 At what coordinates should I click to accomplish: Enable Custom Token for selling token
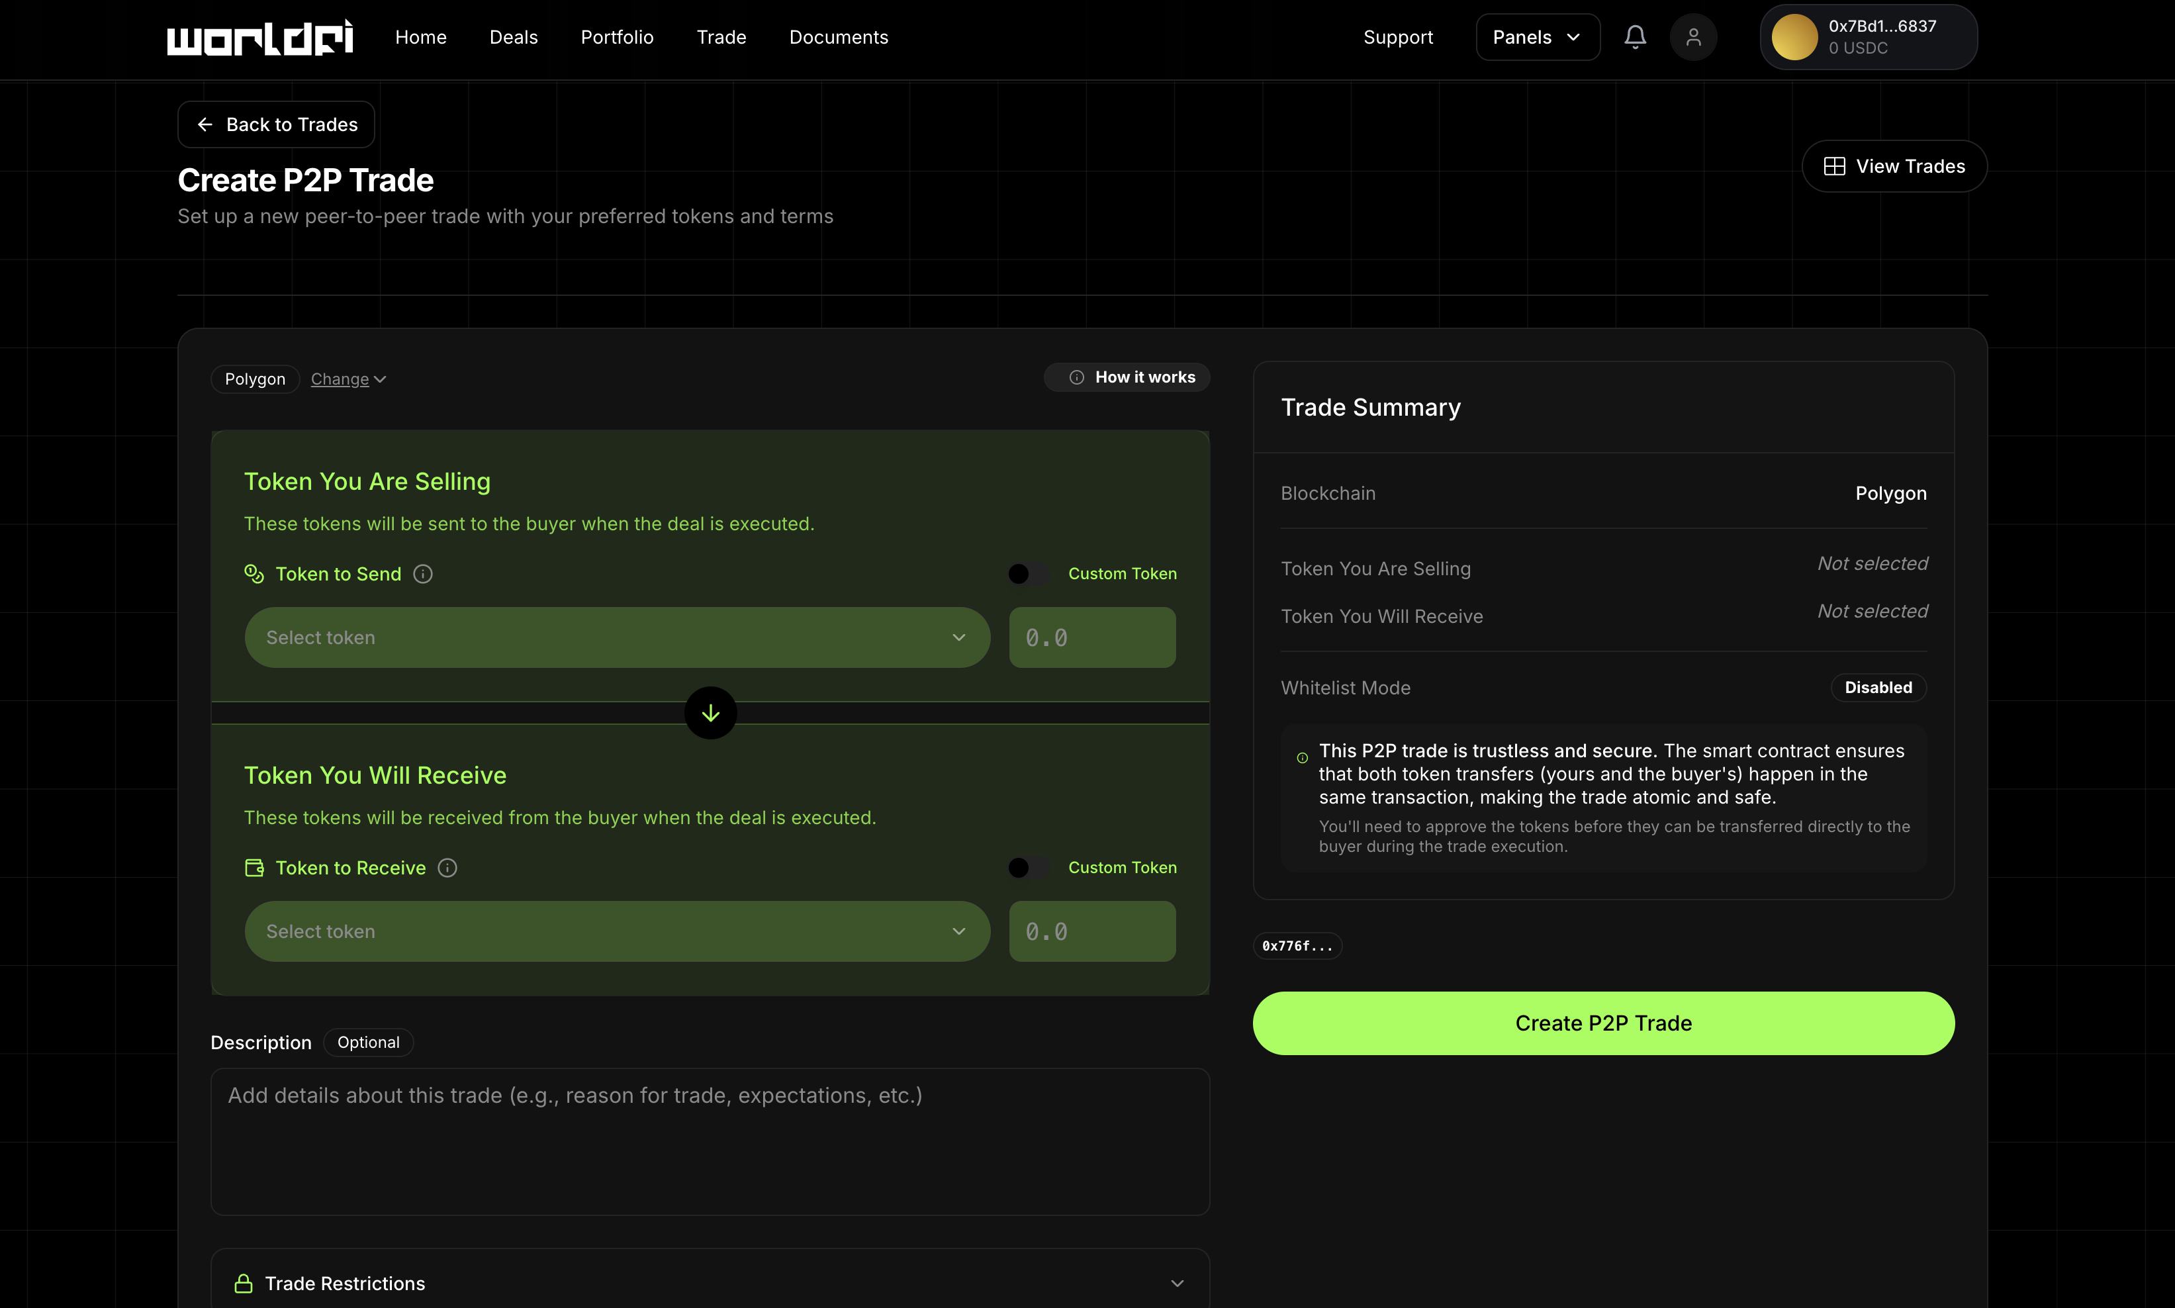click(x=1027, y=574)
